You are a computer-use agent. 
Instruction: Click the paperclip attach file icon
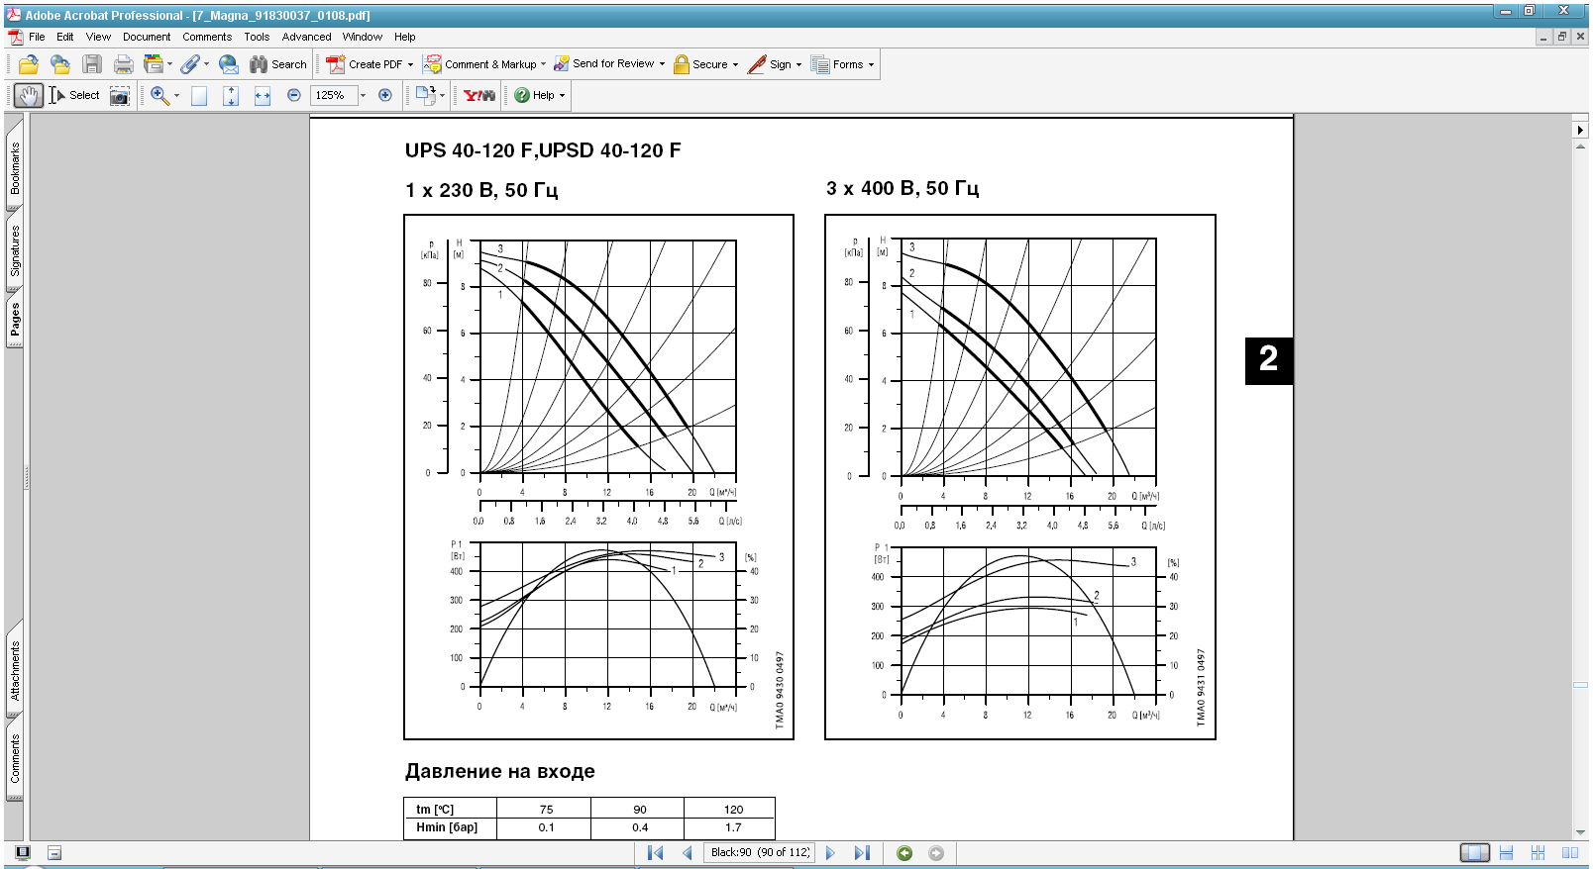(x=189, y=64)
